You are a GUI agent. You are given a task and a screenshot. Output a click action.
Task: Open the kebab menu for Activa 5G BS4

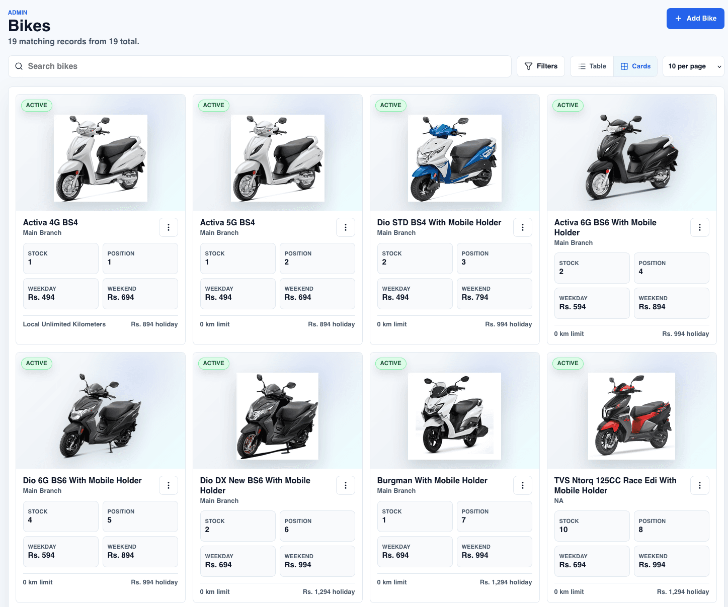pyautogui.click(x=346, y=227)
